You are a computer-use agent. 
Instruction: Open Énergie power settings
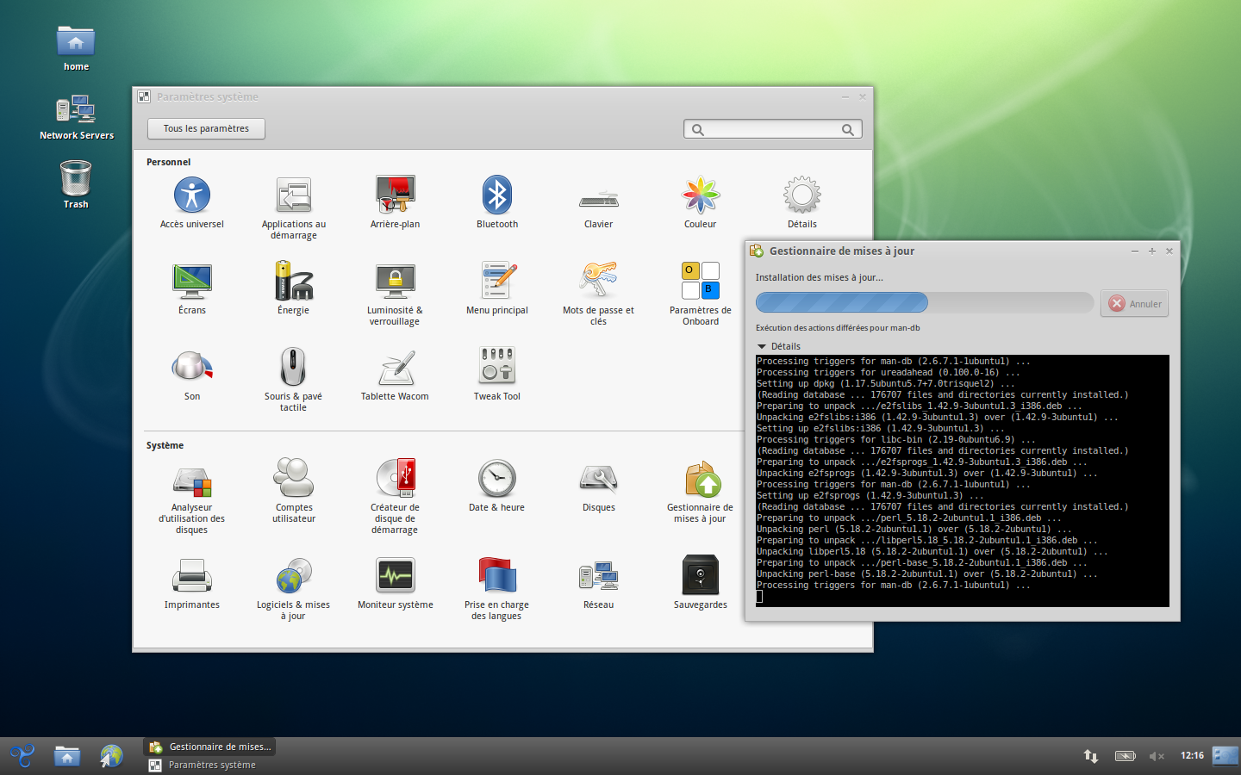(294, 289)
